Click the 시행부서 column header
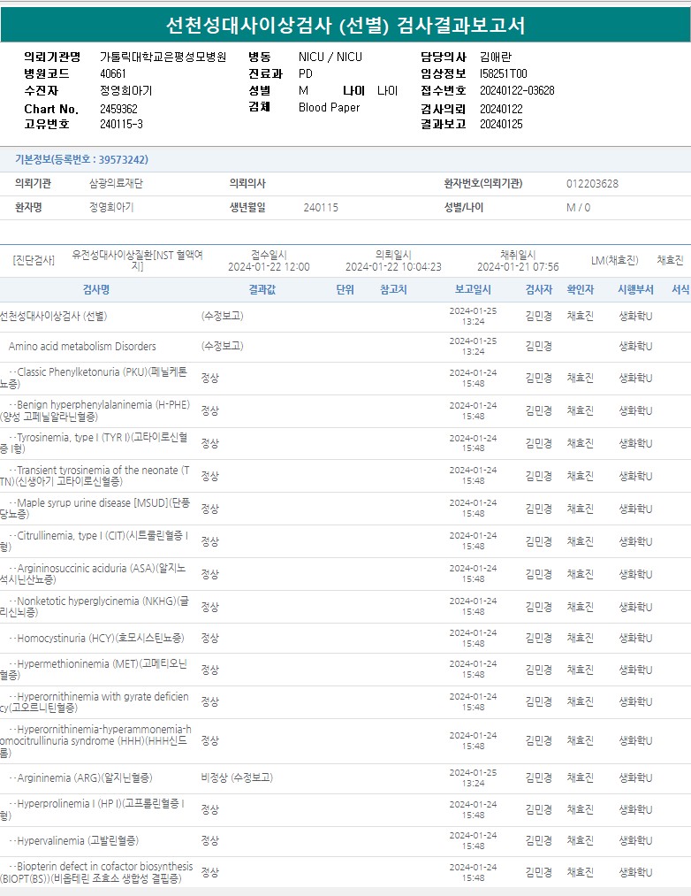691x896 pixels. pyautogui.click(x=635, y=289)
